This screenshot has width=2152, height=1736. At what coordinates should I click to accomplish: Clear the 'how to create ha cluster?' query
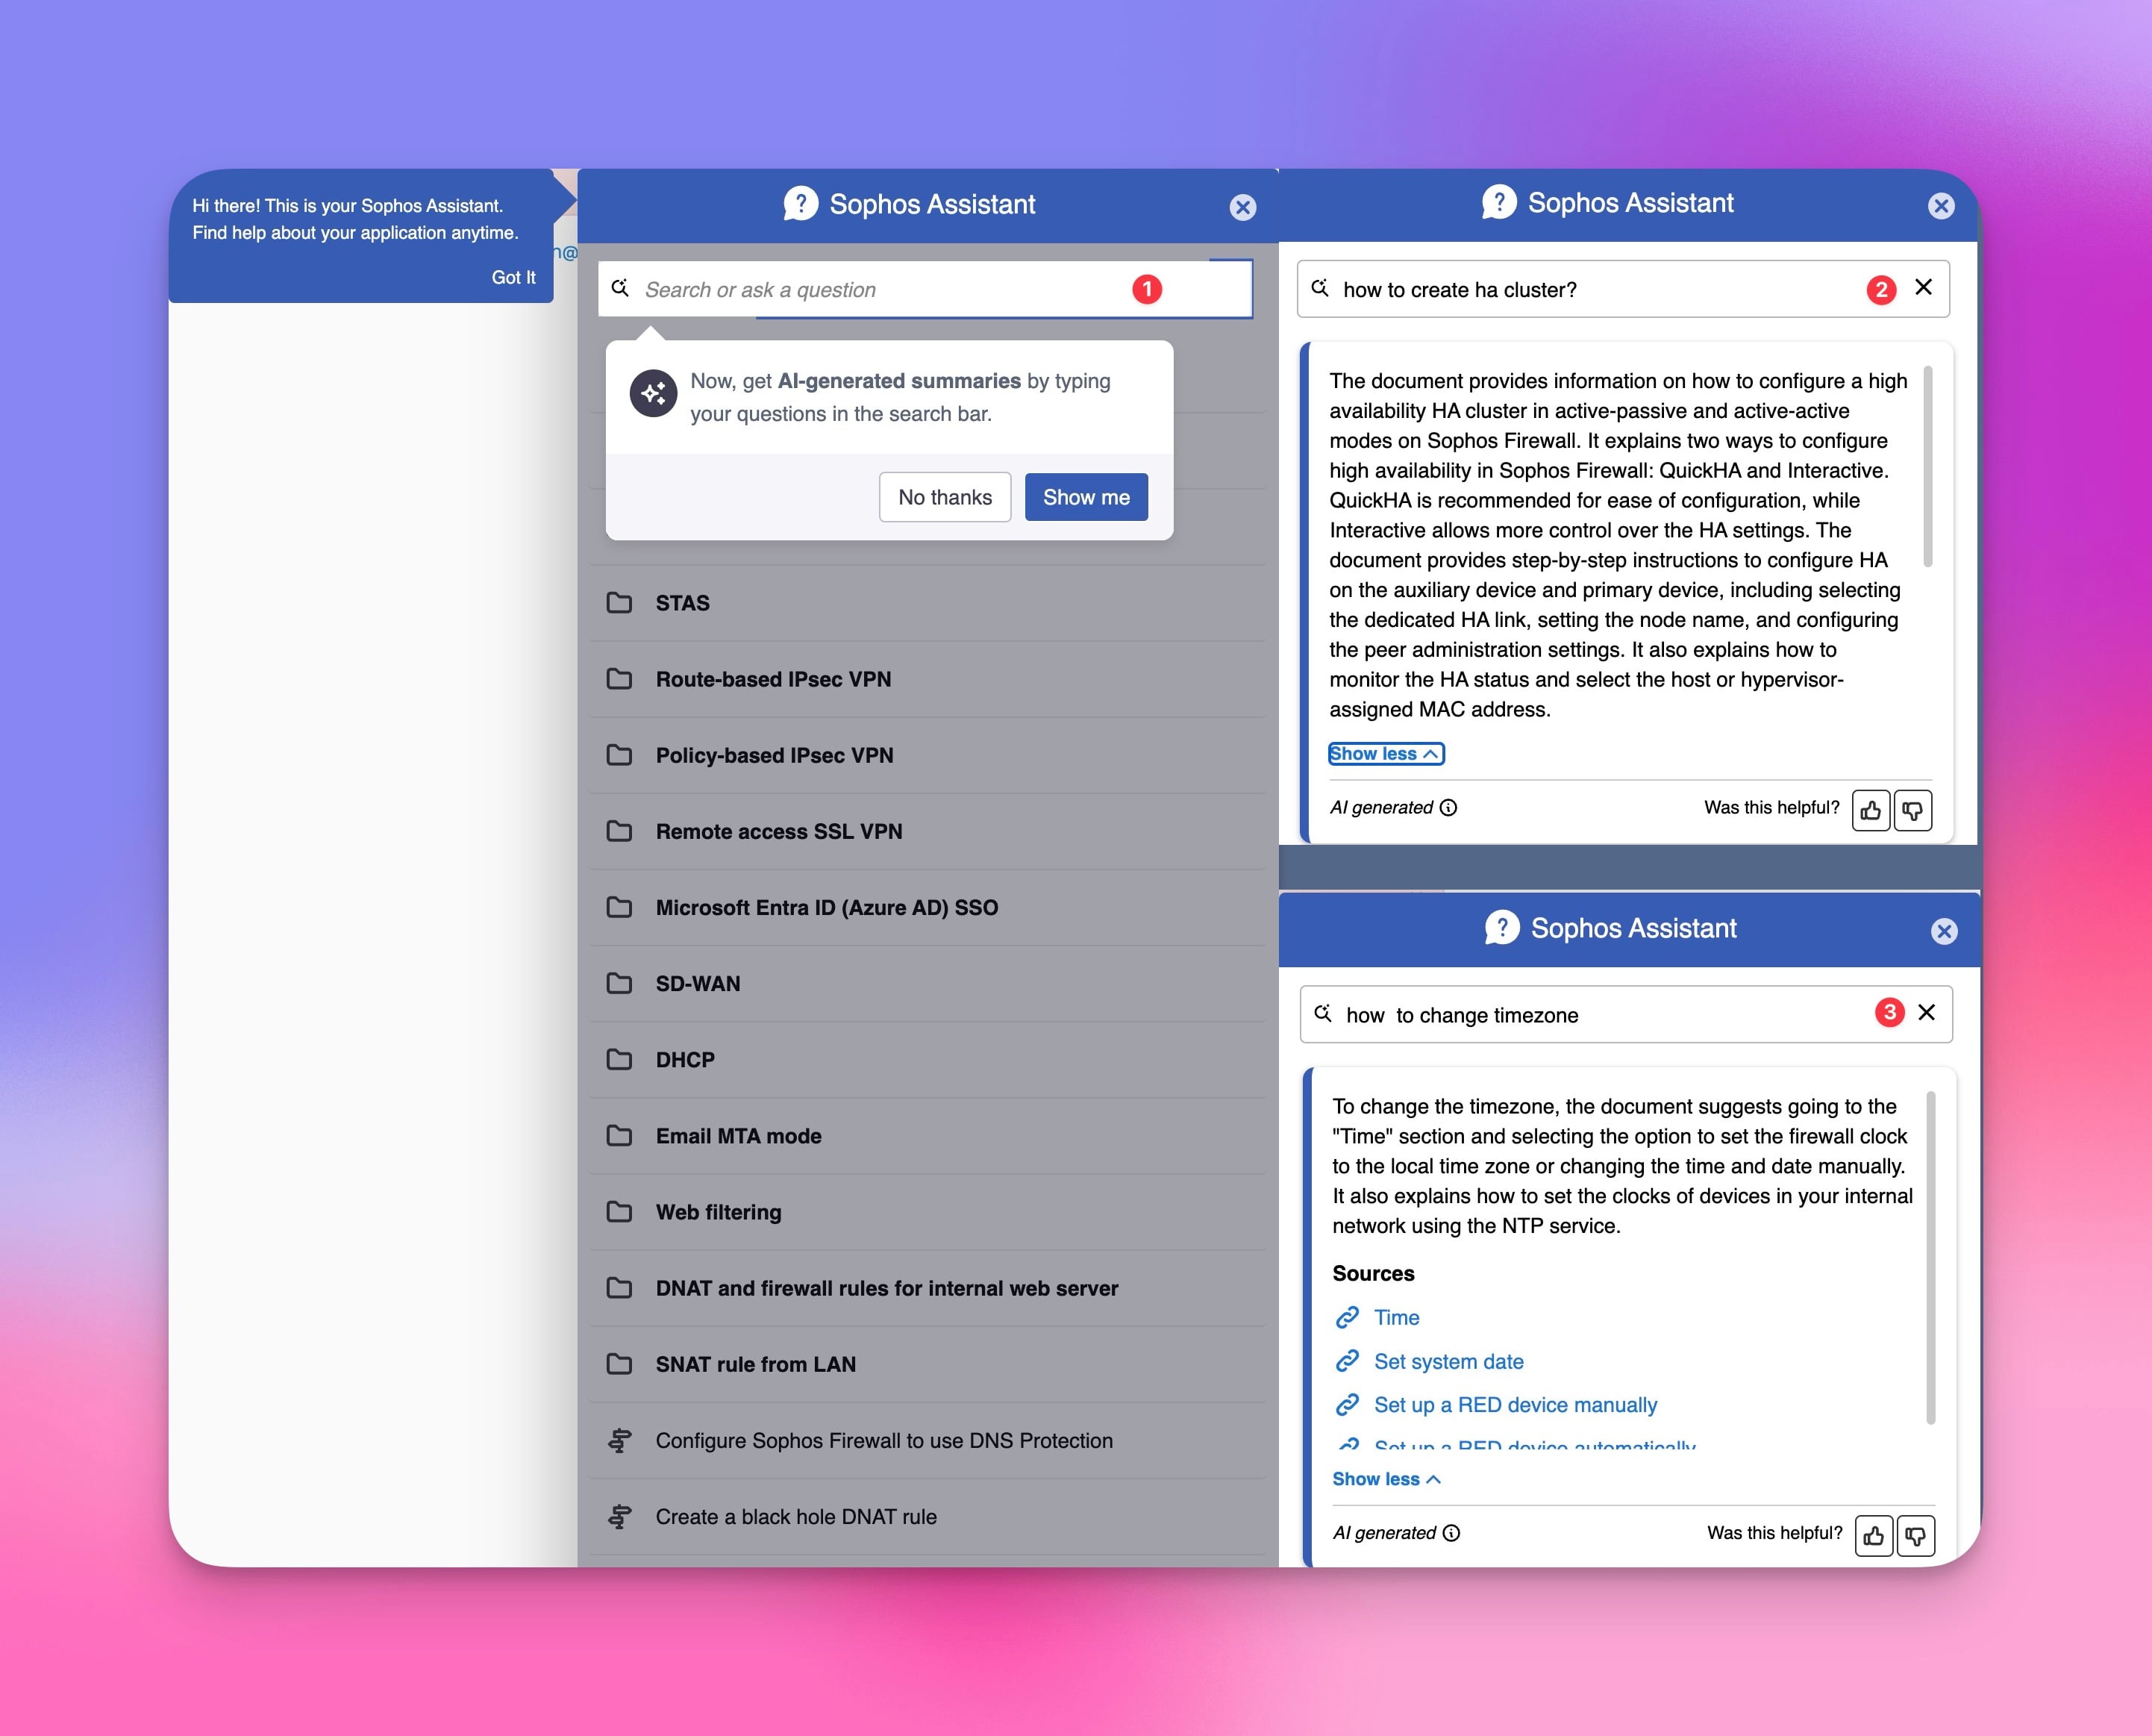1923,287
